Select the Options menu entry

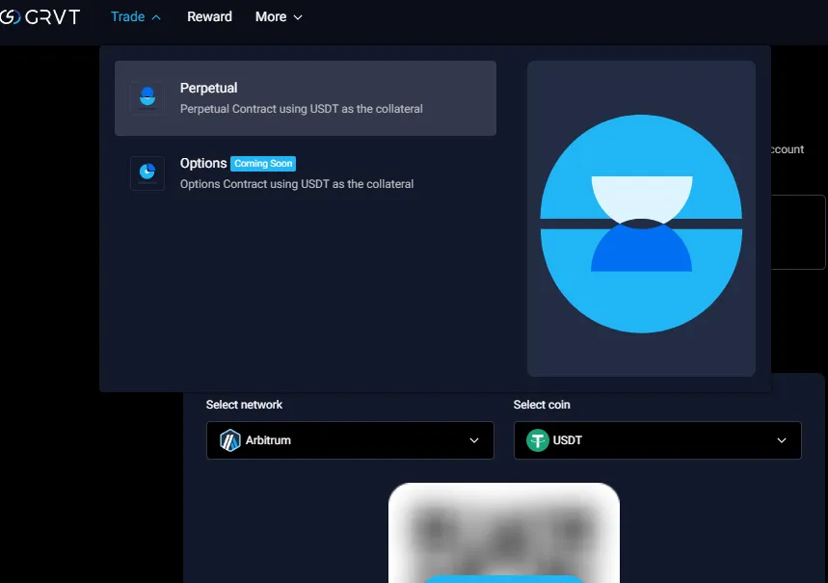[202, 163]
